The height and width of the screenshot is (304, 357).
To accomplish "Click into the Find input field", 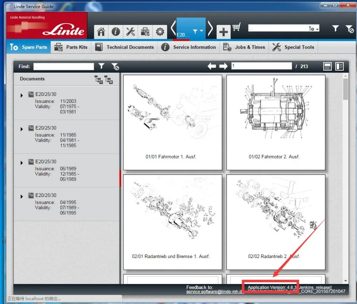I will coord(64,66).
